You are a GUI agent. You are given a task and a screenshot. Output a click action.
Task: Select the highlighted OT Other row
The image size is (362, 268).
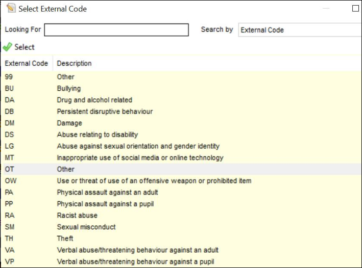coord(182,169)
